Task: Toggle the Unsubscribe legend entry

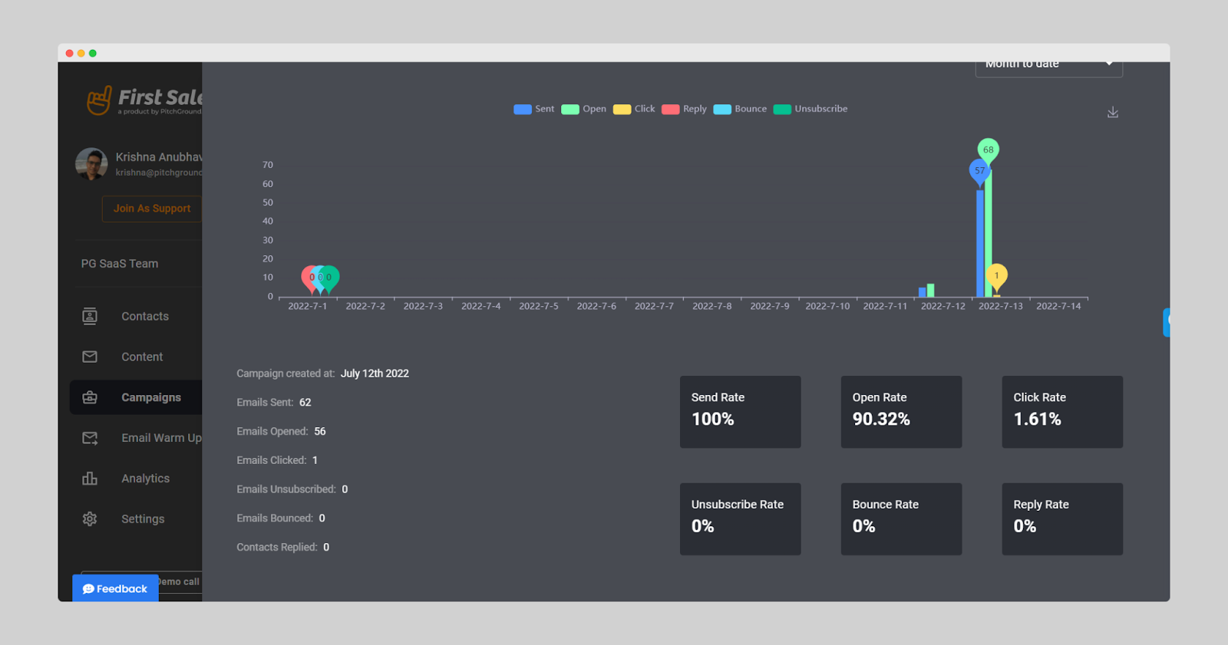Action: (x=810, y=109)
